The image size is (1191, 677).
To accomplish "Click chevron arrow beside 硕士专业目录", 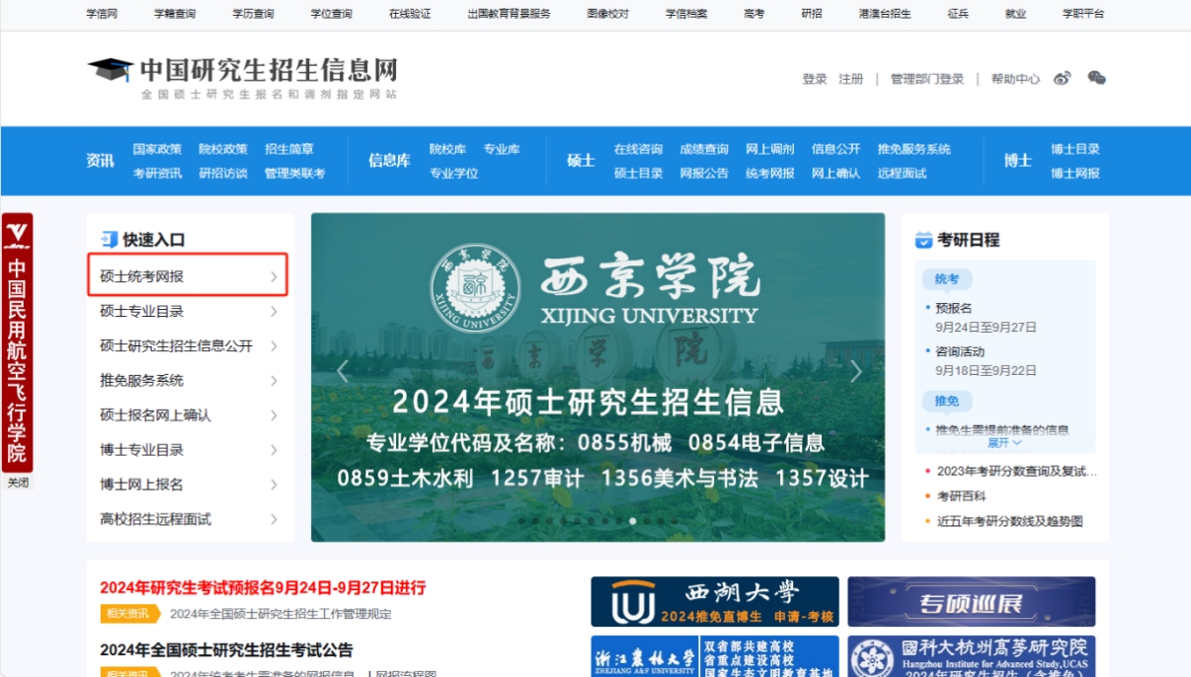I will 274,312.
